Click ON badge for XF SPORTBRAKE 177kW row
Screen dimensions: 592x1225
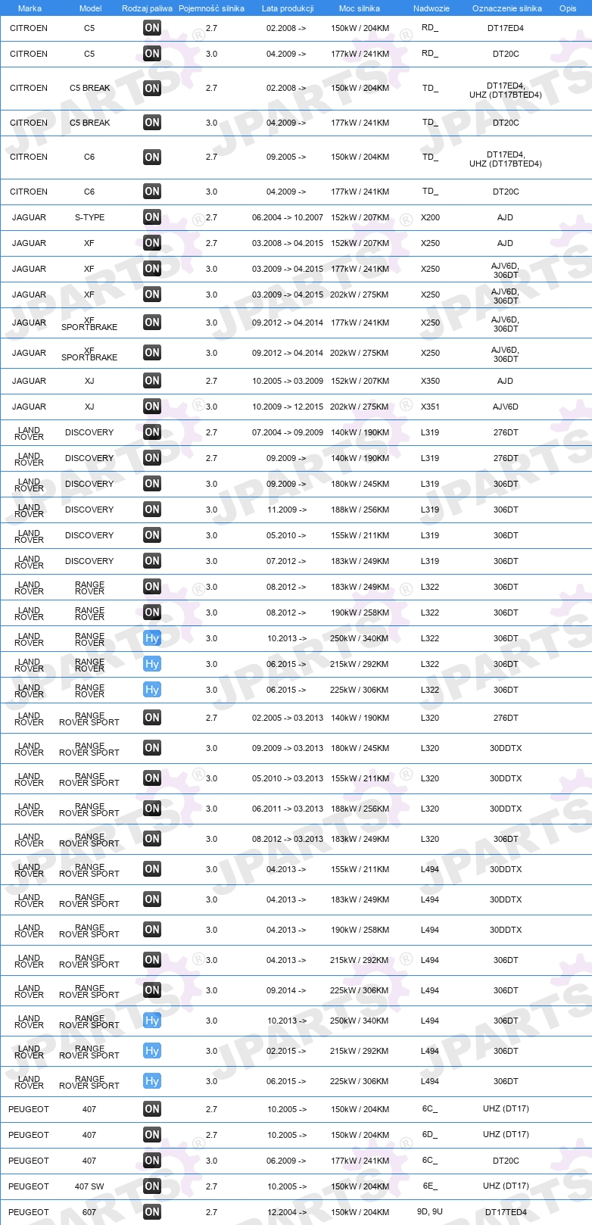coord(152,323)
